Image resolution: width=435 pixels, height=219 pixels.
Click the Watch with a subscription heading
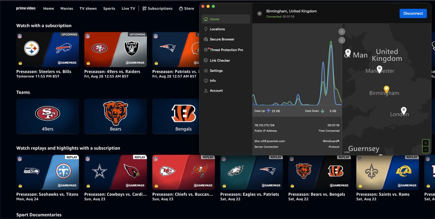(x=44, y=25)
